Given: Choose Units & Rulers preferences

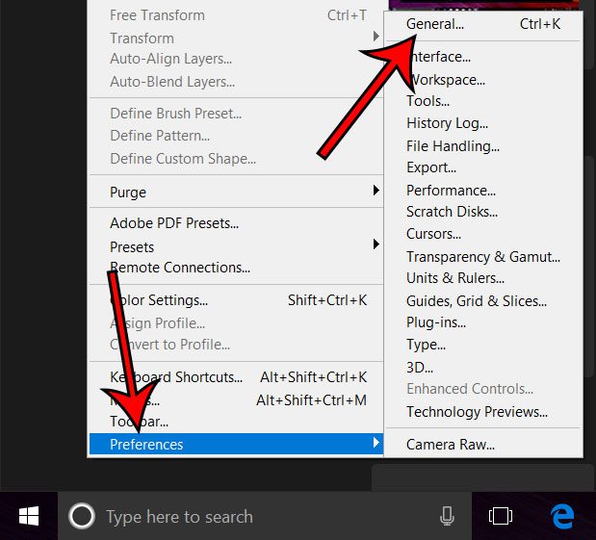Looking at the screenshot, I should coord(455,278).
